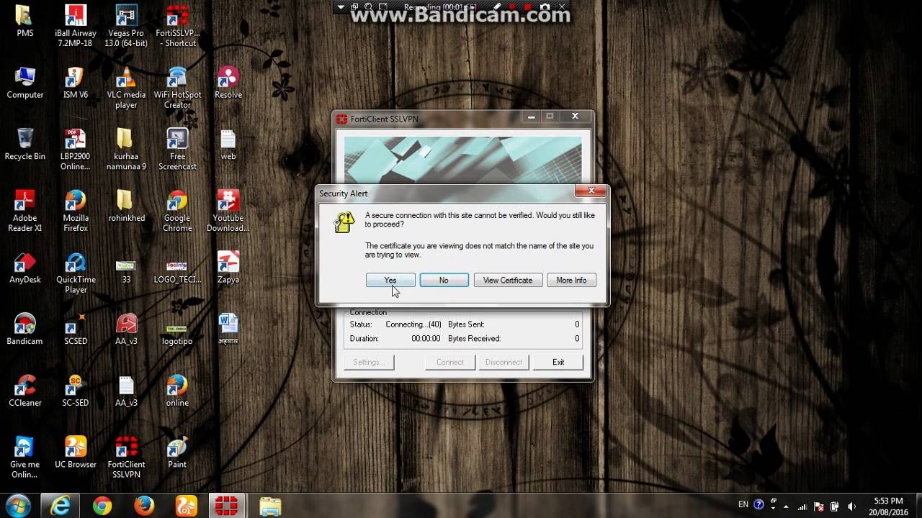This screenshot has height=518, width=922.
Task: Select the rohinkhed folder icon
Action: click(126, 206)
